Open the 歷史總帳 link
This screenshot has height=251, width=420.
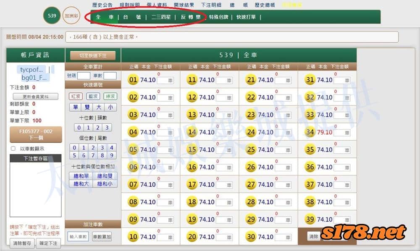[x=265, y=5]
